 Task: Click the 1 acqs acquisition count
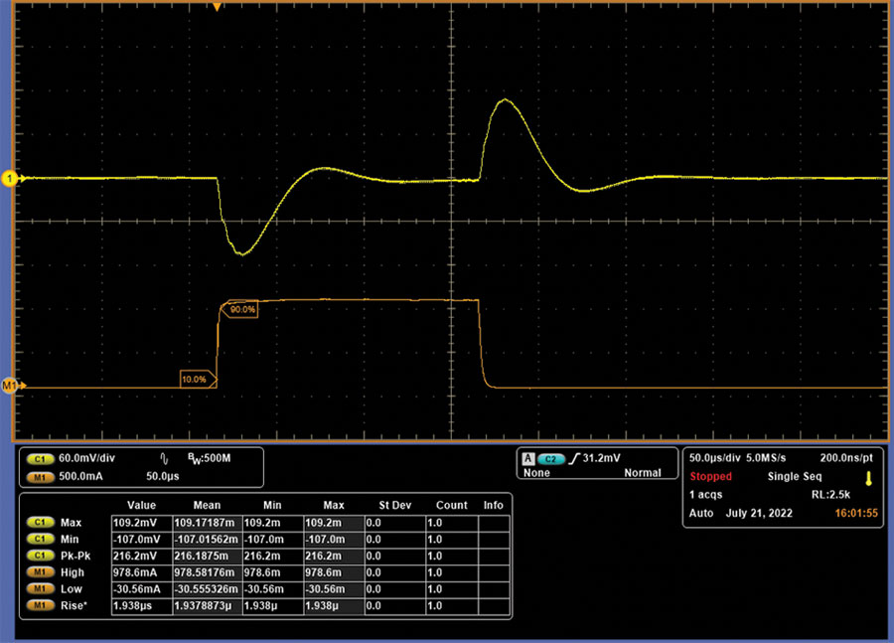coord(706,495)
